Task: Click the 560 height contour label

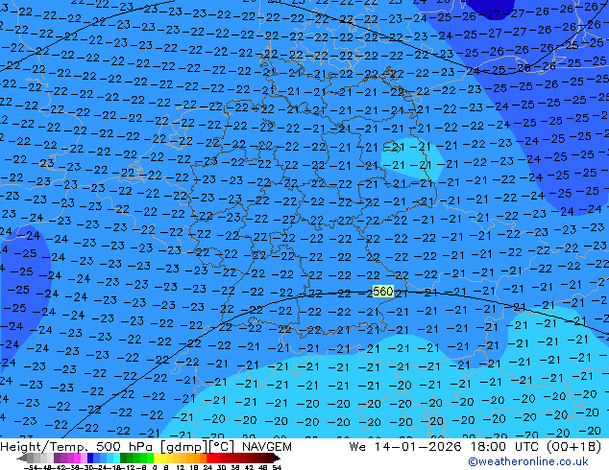Action: click(x=382, y=291)
